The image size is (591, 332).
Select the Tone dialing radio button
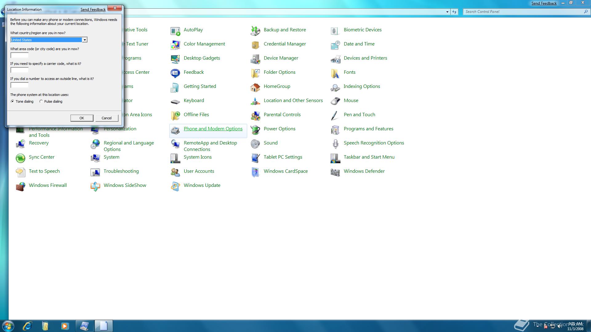[12, 101]
